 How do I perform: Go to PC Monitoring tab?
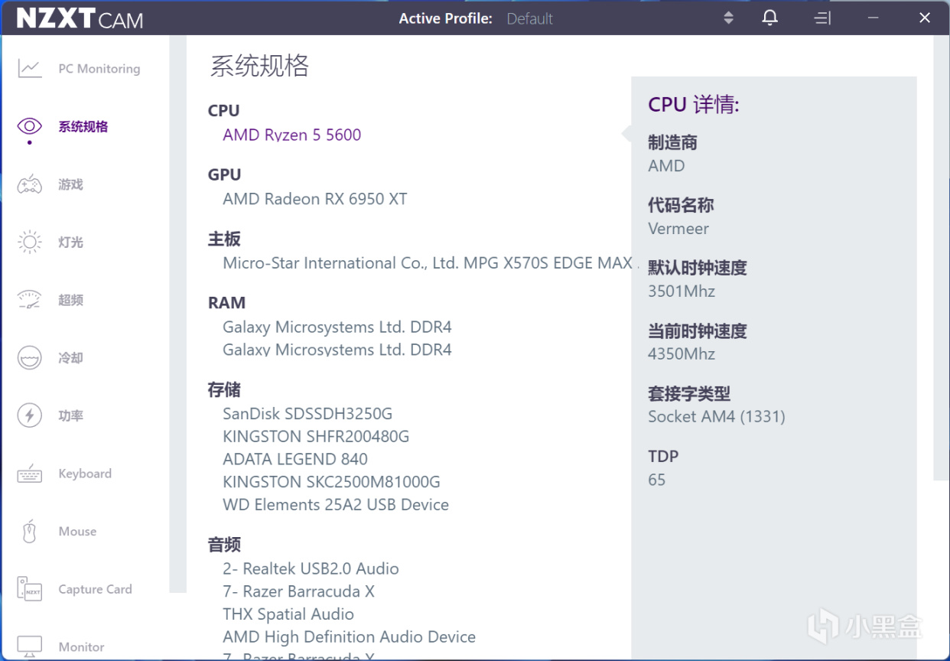point(99,69)
